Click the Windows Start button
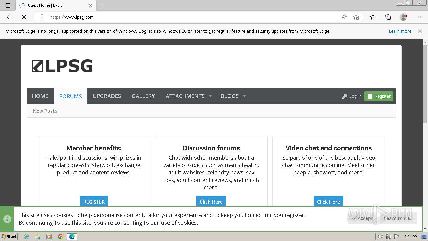 [x=9, y=237]
